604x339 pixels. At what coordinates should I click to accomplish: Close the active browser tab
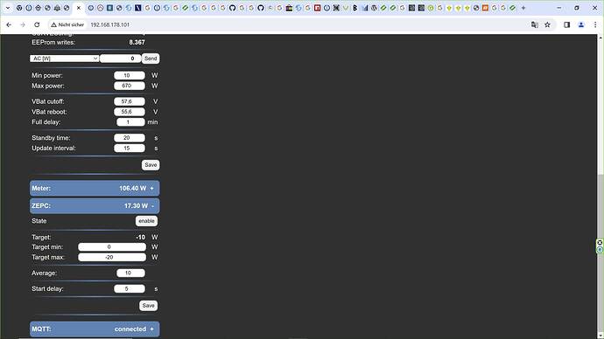tap(79, 8)
